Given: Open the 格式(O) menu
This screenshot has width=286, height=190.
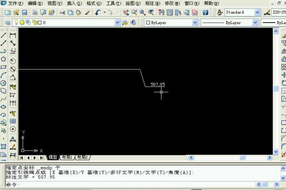Looking at the screenshot, I should coord(94,3).
